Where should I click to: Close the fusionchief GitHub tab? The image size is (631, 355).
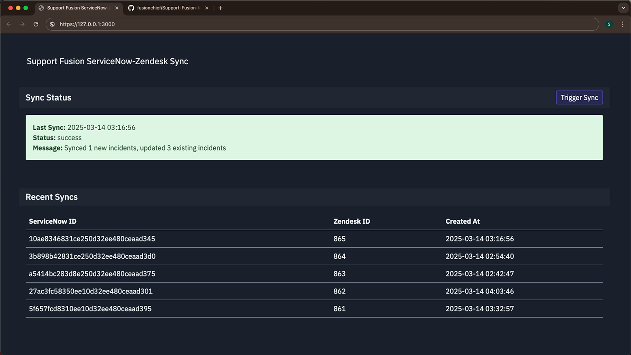(207, 8)
